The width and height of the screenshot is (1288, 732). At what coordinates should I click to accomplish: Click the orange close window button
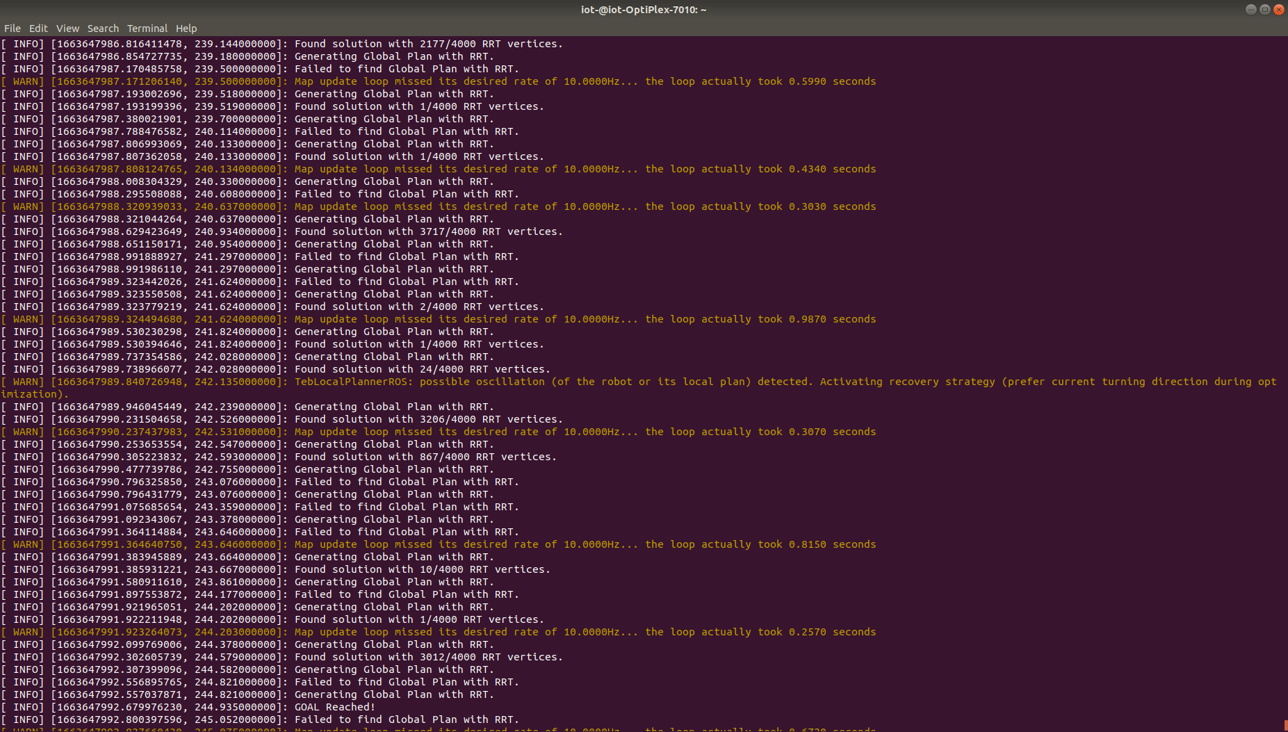pyautogui.click(x=1280, y=9)
